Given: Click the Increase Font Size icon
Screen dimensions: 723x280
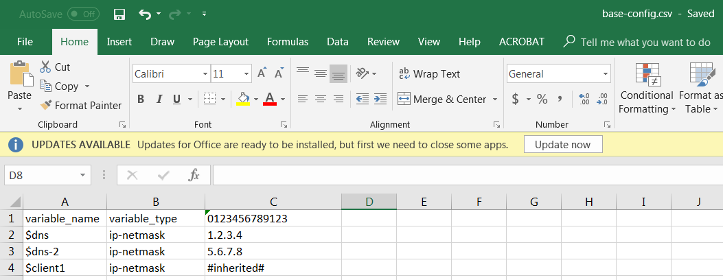Looking at the screenshot, I should [262, 73].
